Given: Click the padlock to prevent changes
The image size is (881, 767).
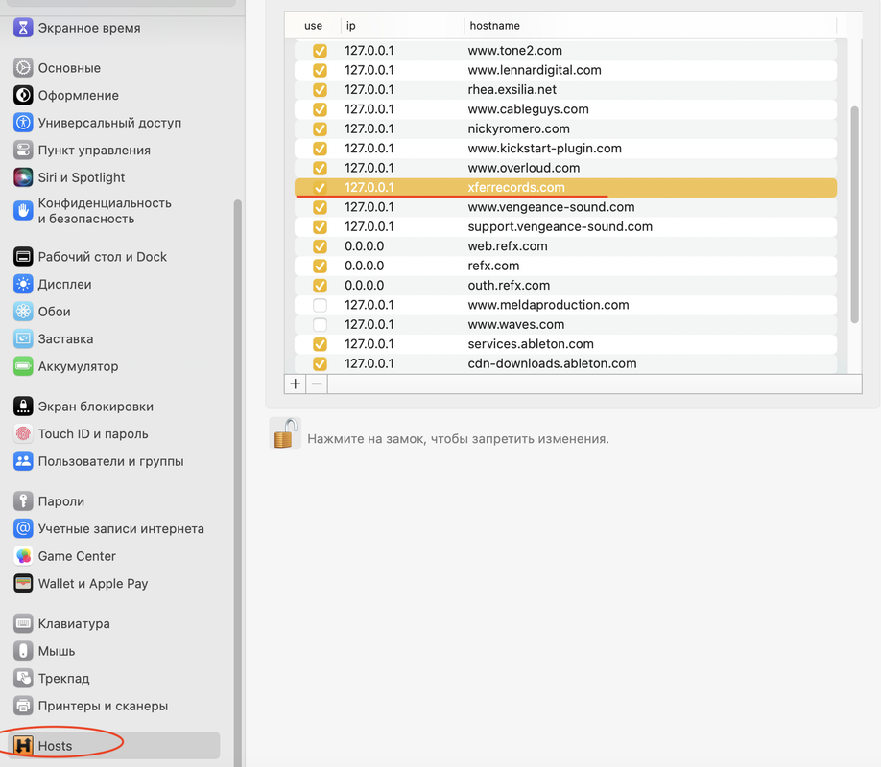Looking at the screenshot, I should [x=285, y=433].
